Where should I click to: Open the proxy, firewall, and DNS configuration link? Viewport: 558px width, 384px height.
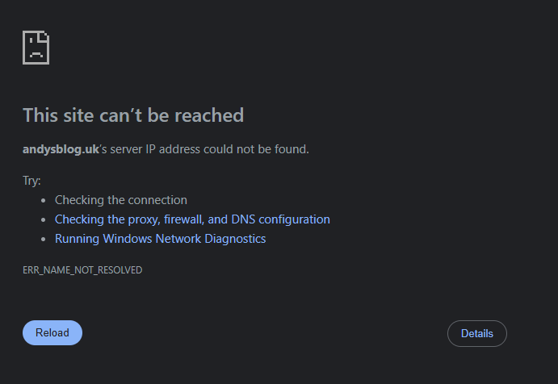(x=192, y=219)
